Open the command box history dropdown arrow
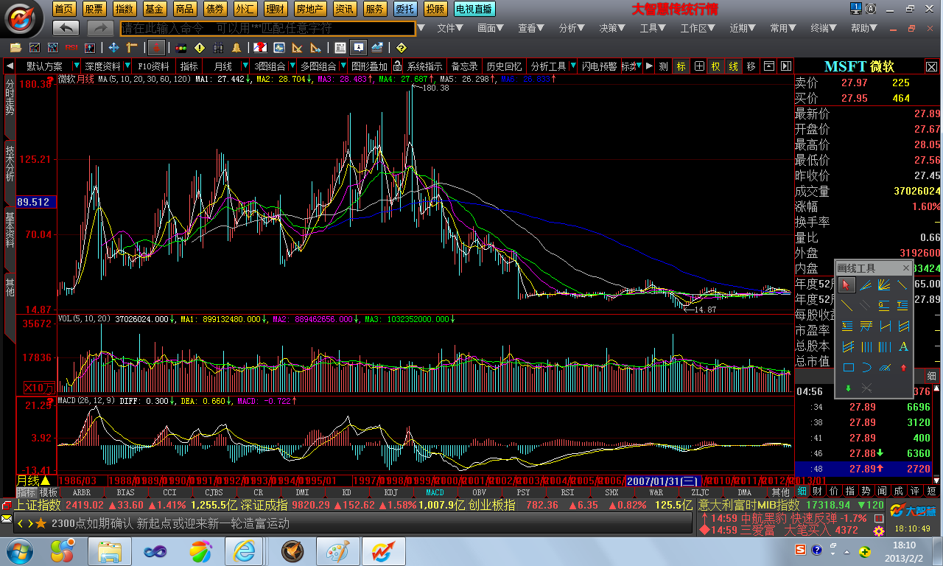The height and width of the screenshot is (566, 943). coord(421,28)
